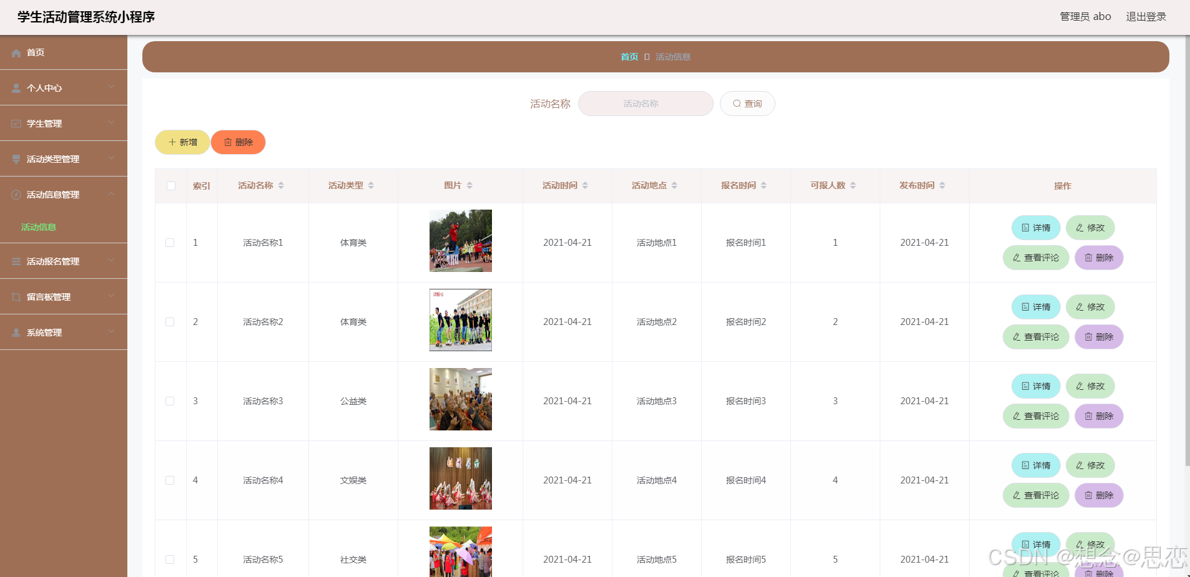Open 查看评论 for 活动名称1

(1036, 258)
